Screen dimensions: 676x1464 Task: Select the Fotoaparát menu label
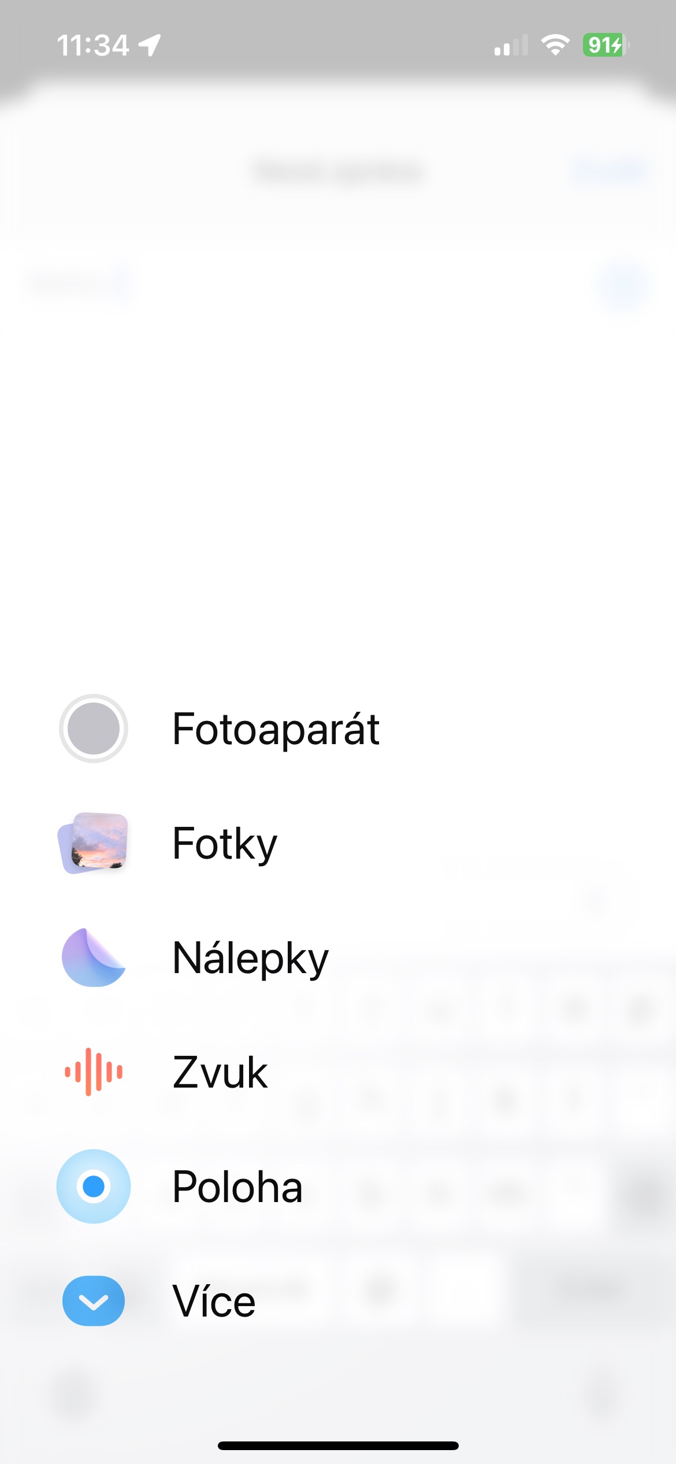276,729
